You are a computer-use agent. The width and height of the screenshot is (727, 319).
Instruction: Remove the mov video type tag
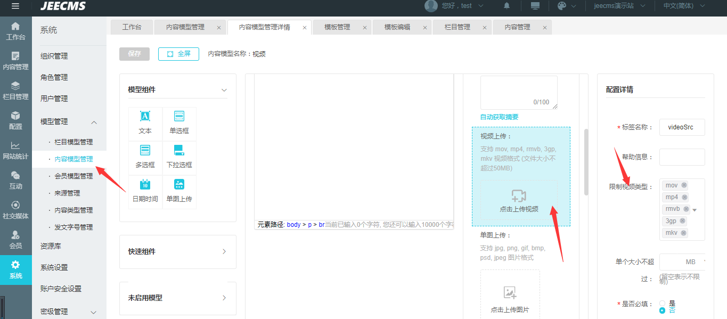coord(684,185)
